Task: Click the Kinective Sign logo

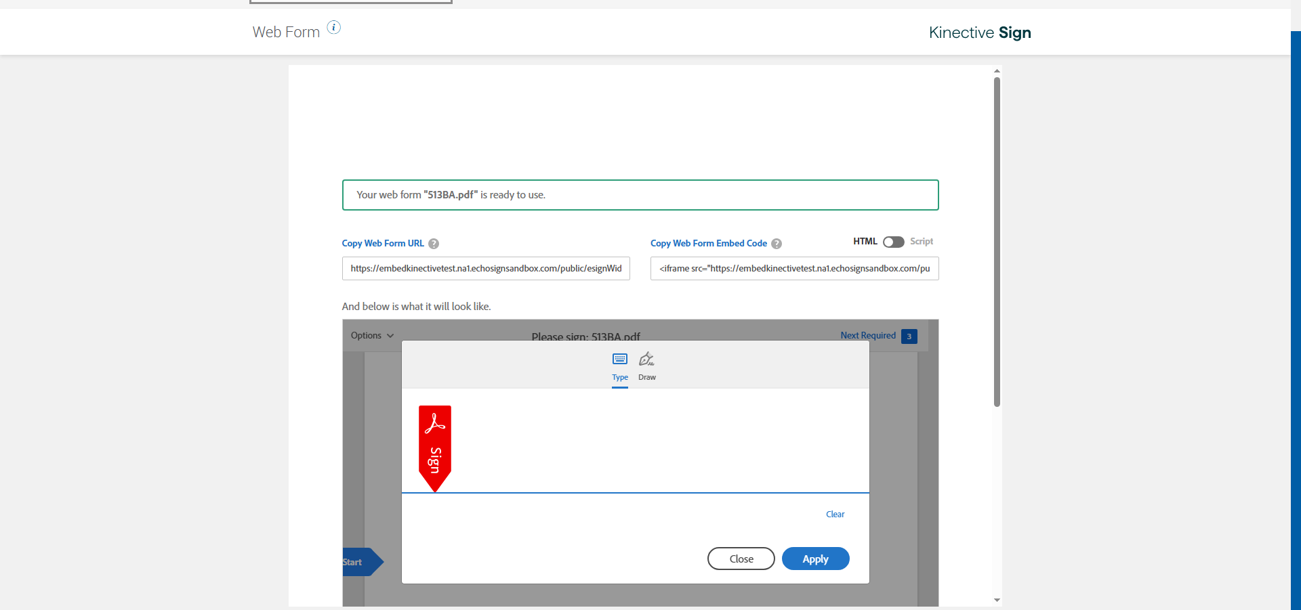Action: pyautogui.click(x=980, y=32)
